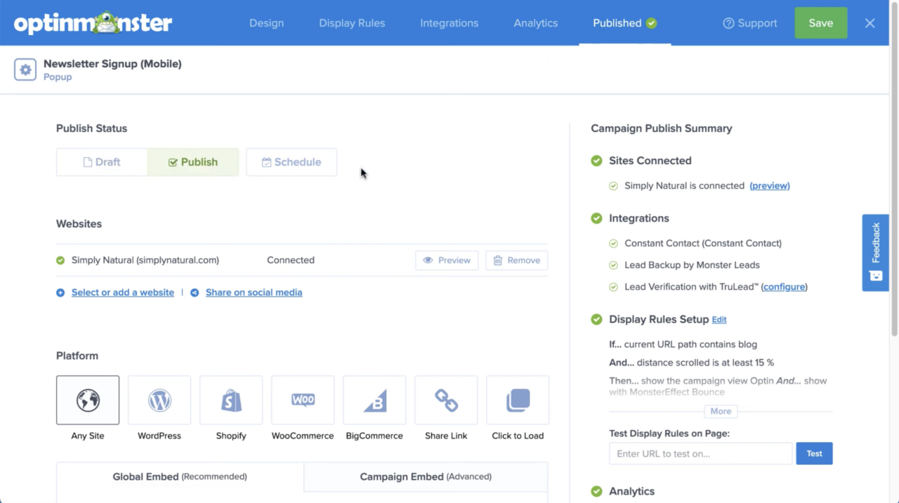Select the WordPress platform icon
This screenshot has width=899, height=503.
pyautogui.click(x=159, y=401)
